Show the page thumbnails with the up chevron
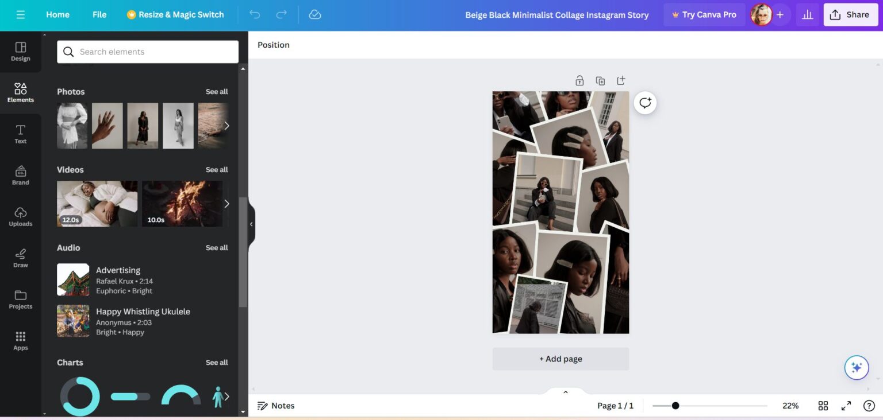 click(x=565, y=392)
